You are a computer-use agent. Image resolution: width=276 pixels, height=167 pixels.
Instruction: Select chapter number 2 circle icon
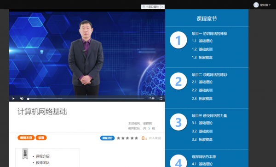[178, 81]
